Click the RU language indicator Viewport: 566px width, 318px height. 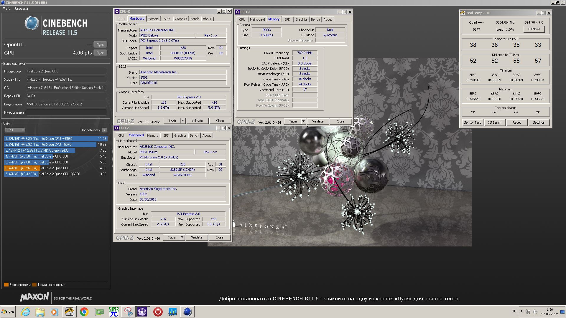(x=514, y=311)
